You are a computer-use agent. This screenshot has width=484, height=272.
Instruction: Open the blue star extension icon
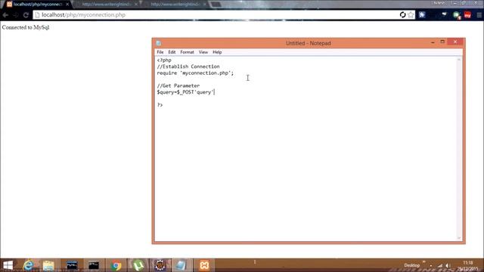coord(422,15)
